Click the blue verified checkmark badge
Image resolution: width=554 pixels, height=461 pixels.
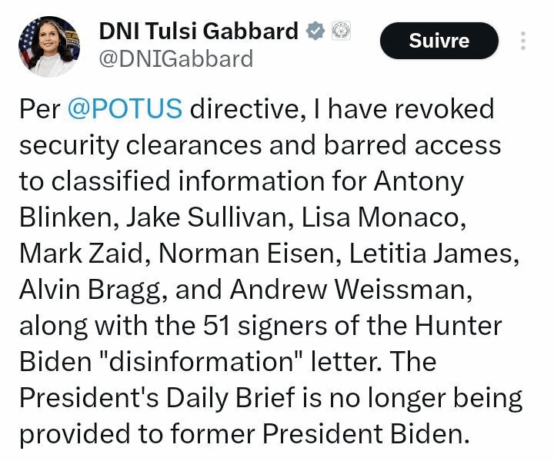pyautogui.click(x=315, y=31)
